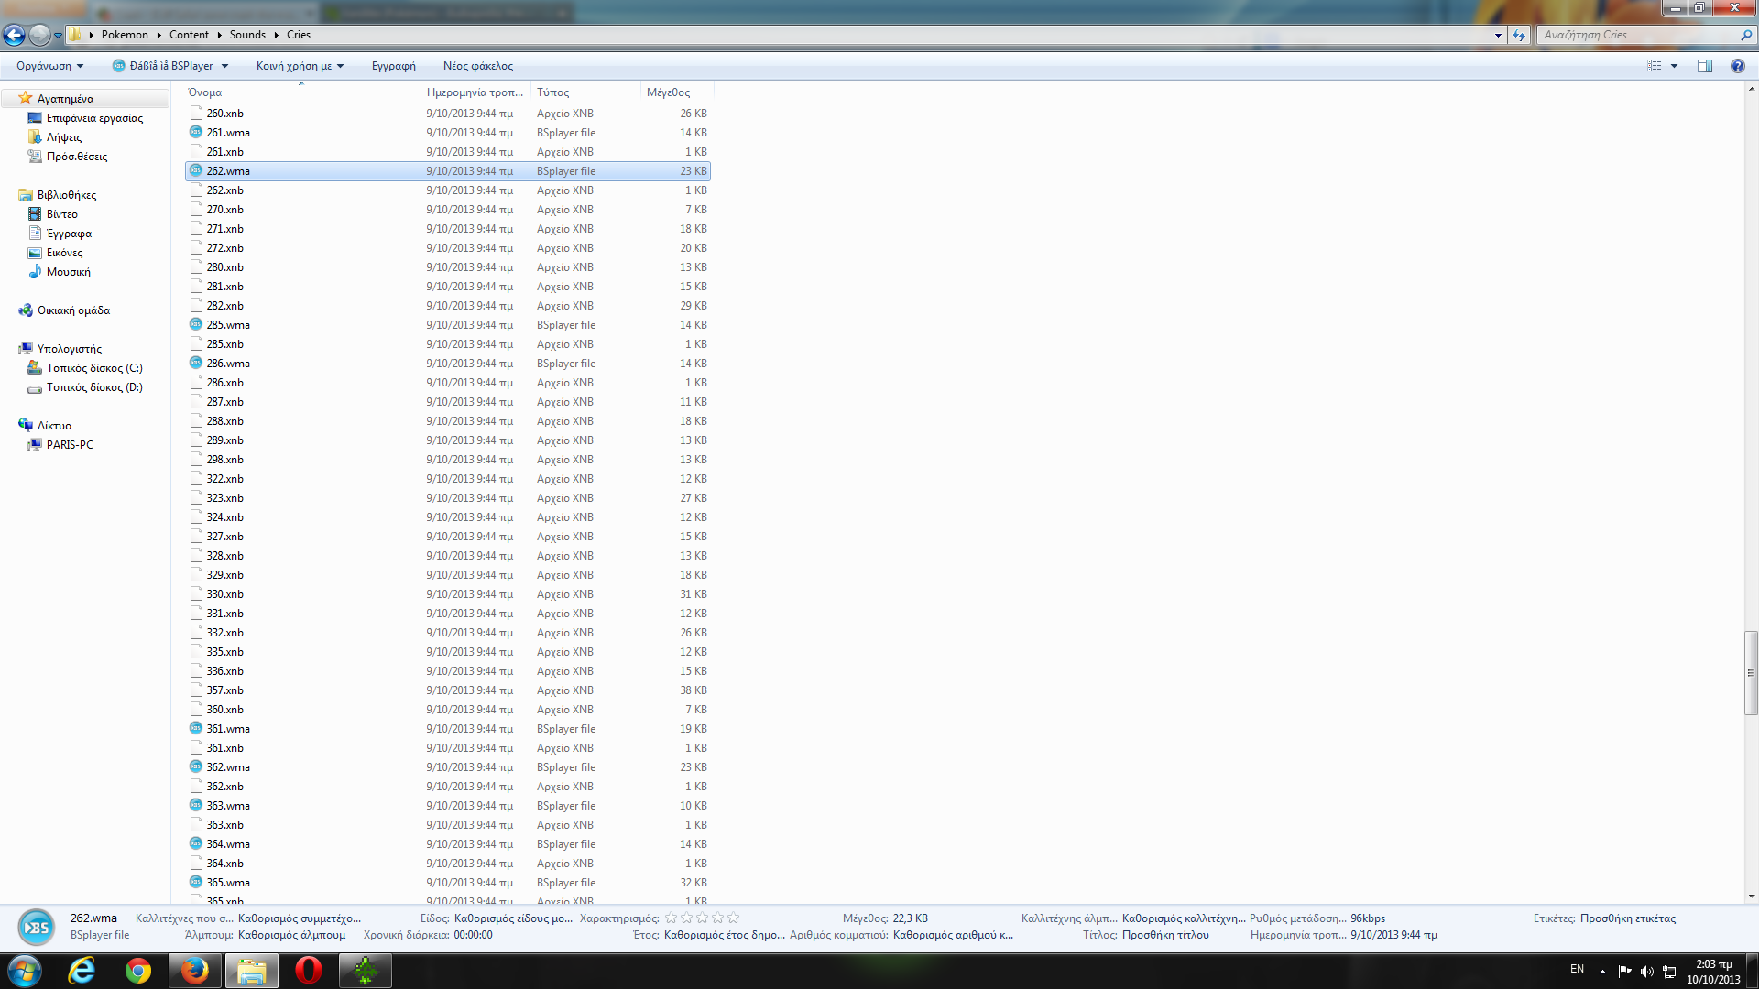
Task: Select the file named 357.xnb
Action: pos(449,690)
